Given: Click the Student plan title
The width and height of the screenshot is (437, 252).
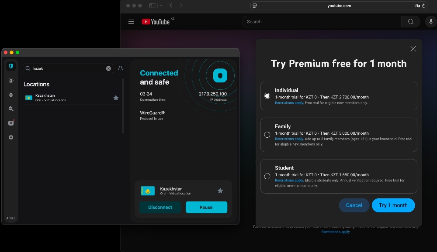Looking at the screenshot, I should (284, 168).
